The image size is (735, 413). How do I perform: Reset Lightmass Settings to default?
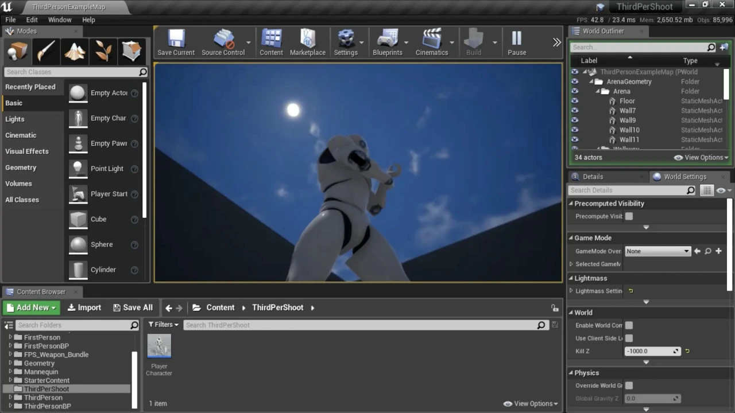[x=630, y=291]
